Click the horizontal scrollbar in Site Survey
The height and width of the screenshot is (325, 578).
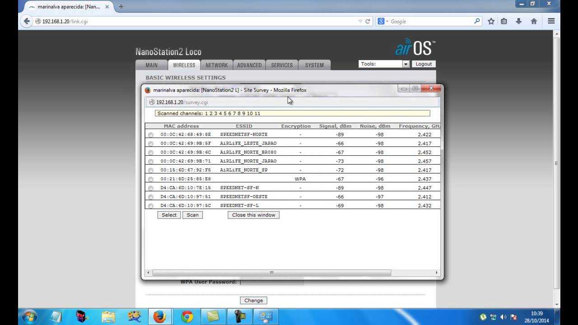[x=271, y=273]
